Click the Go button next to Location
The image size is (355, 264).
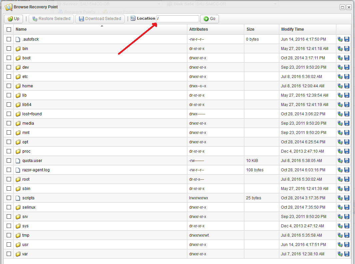pyautogui.click(x=209, y=19)
